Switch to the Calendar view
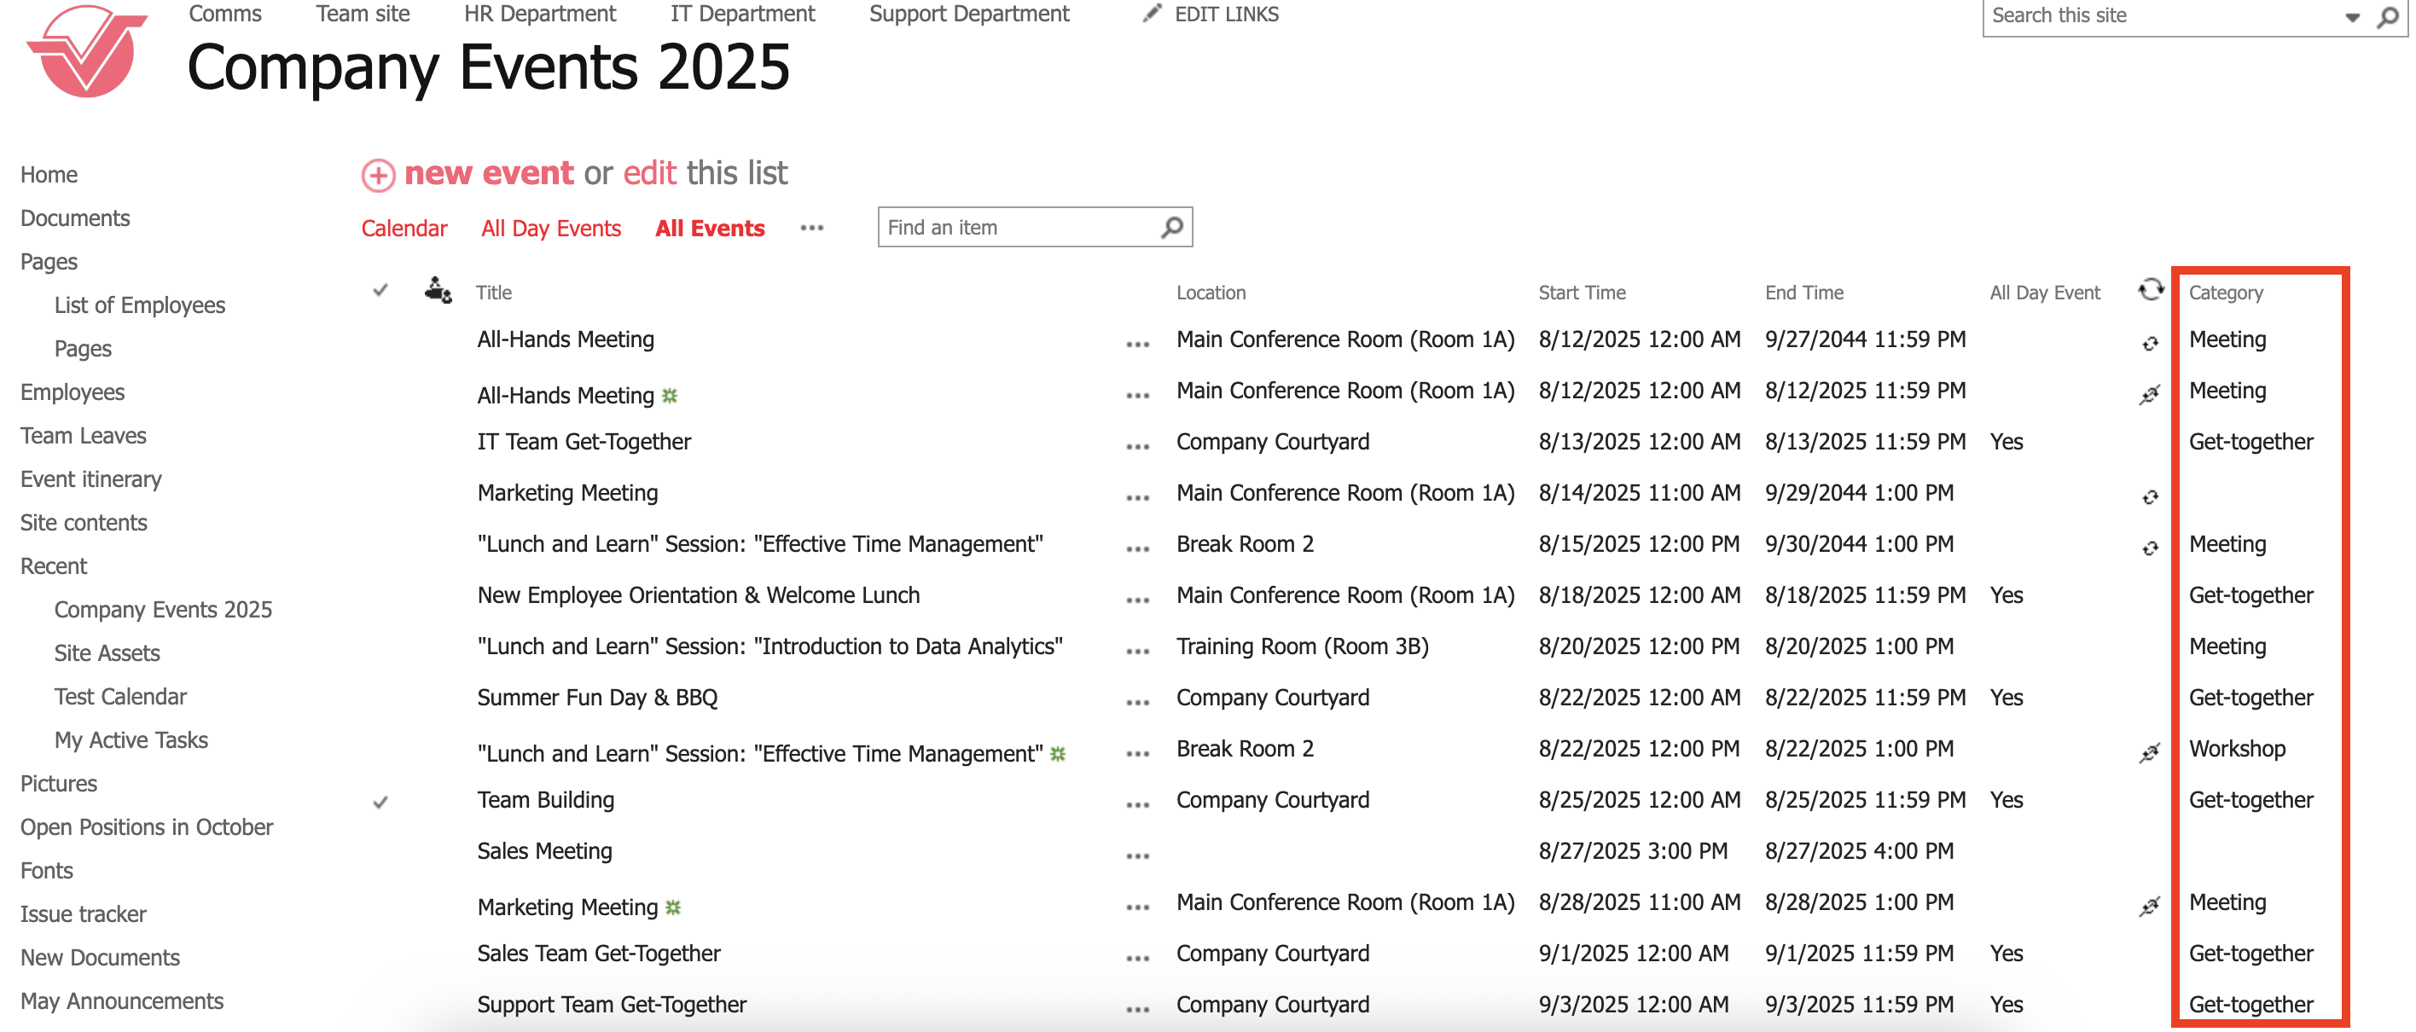This screenshot has width=2416, height=1032. (x=404, y=228)
